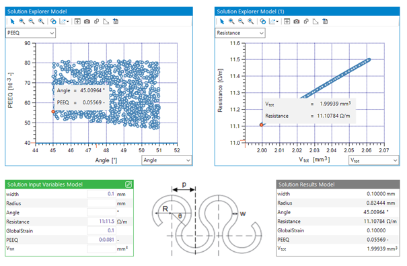The image size is (407, 266).
Task: Click export data table icon in Resistance chart toolbar
Action: (325, 22)
